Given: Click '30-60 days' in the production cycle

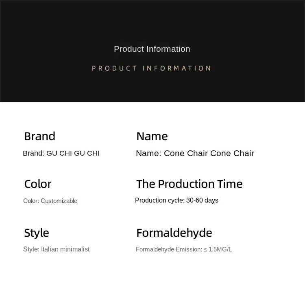Looking at the screenshot, I should [x=202, y=200].
